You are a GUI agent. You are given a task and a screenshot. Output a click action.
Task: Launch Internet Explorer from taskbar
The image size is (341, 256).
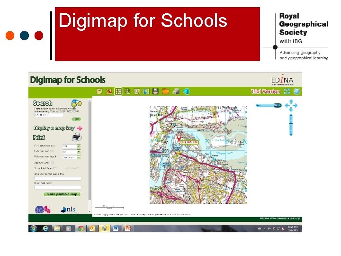tap(45, 229)
